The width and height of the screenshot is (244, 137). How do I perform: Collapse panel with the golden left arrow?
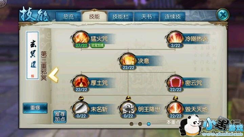pos(54,75)
